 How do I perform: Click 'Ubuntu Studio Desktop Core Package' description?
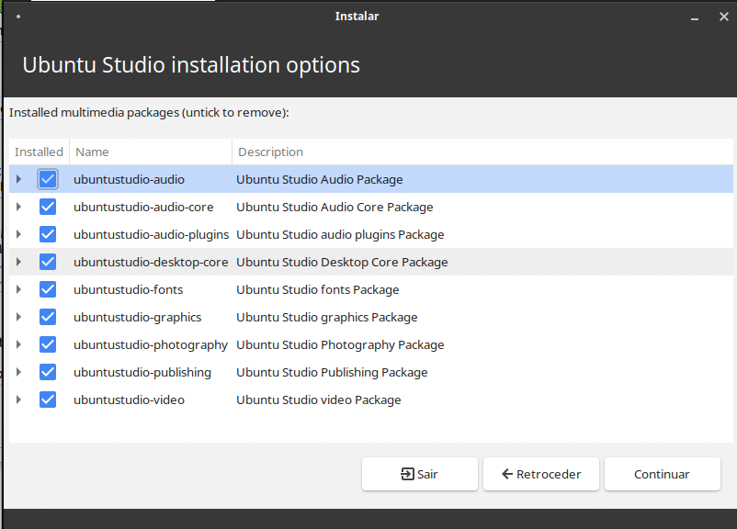[342, 262]
